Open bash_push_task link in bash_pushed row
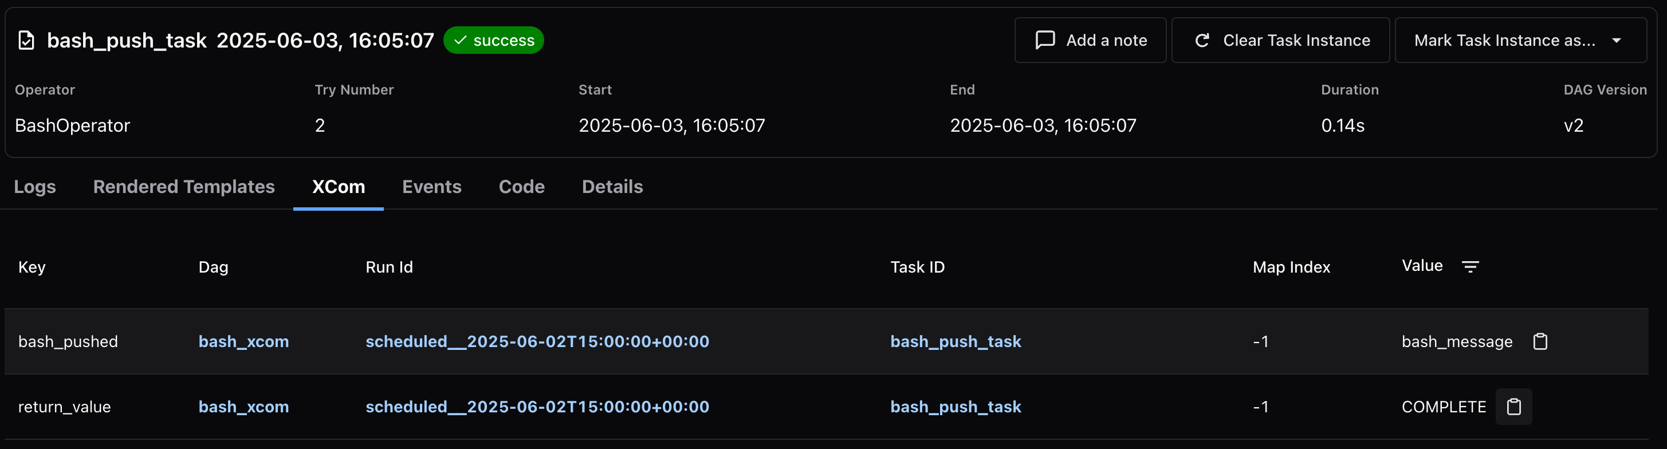The image size is (1667, 449). pos(955,341)
